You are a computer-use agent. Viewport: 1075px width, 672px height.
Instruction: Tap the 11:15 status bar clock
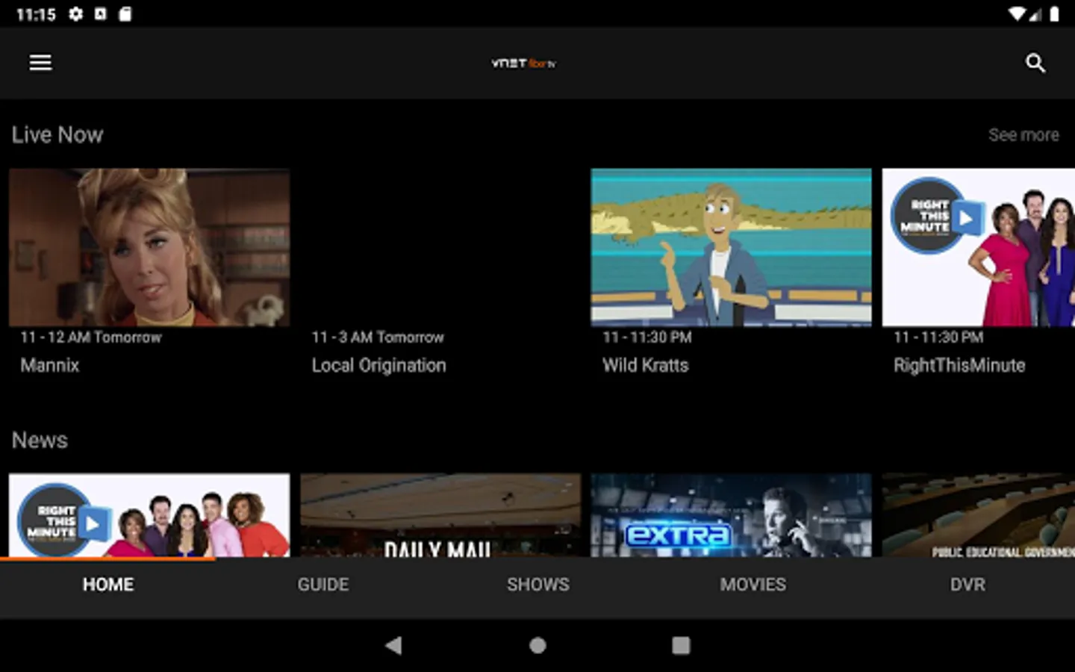coord(36,14)
